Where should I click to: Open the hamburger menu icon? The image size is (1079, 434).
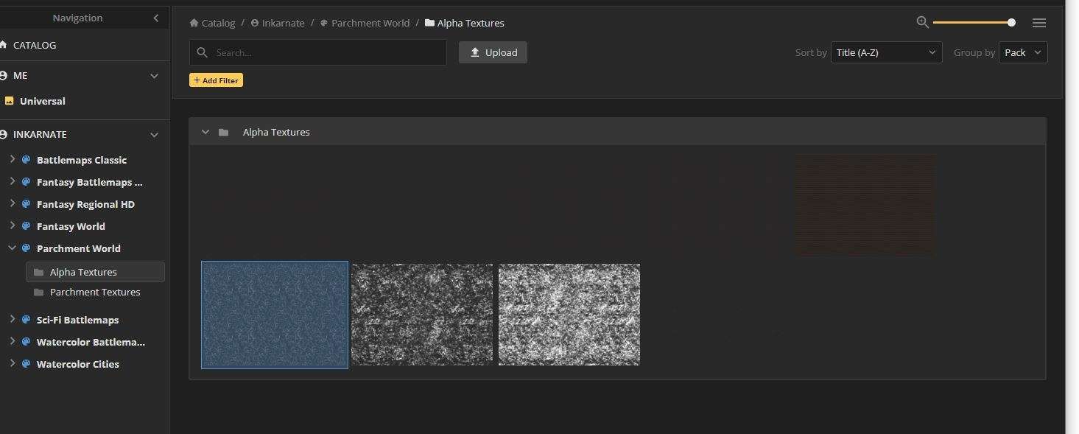click(x=1039, y=23)
